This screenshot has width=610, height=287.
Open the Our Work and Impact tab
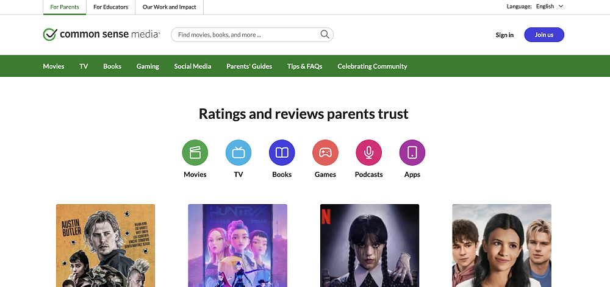[x=169, y=7]
